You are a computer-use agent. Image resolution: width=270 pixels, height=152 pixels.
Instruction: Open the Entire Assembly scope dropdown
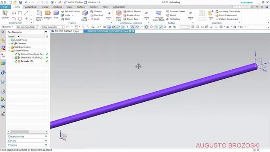(52, 27)
